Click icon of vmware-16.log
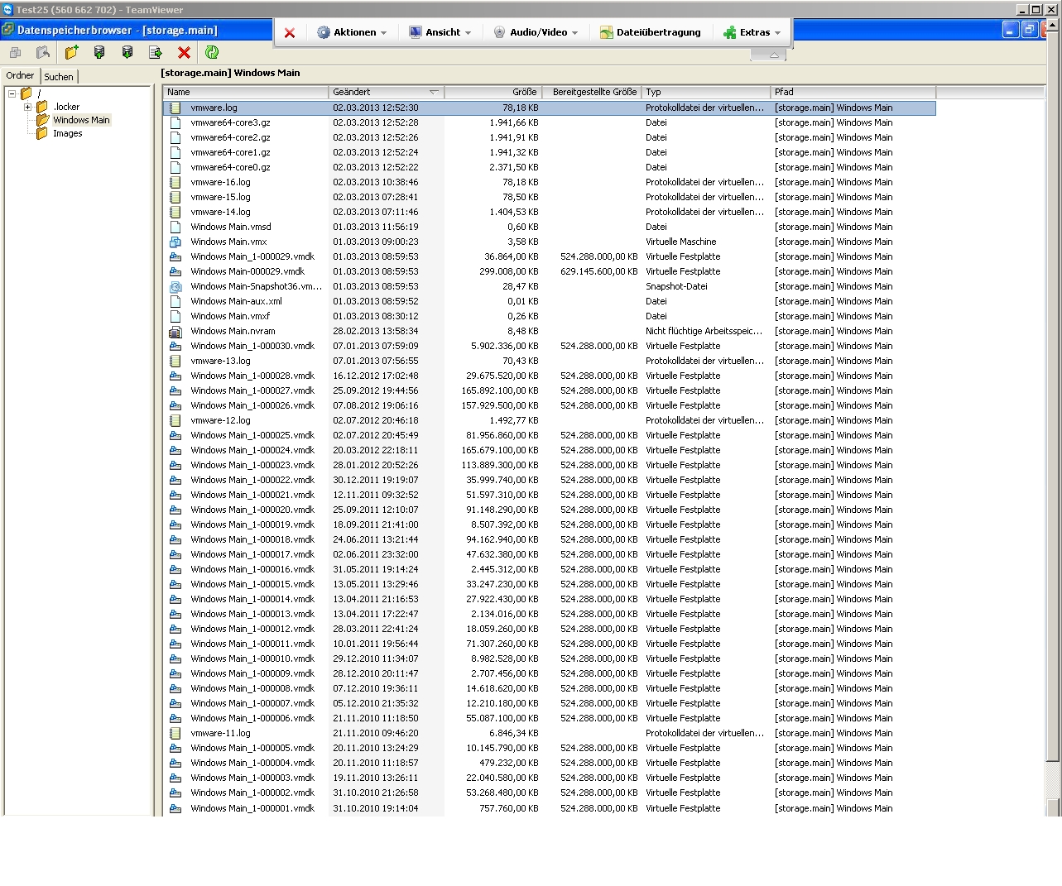1062x886 pixels. pyautogui.click(x=175, y=182)
